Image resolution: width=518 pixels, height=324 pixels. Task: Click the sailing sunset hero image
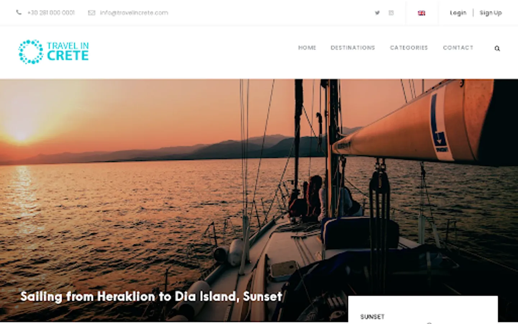[259, 187]
